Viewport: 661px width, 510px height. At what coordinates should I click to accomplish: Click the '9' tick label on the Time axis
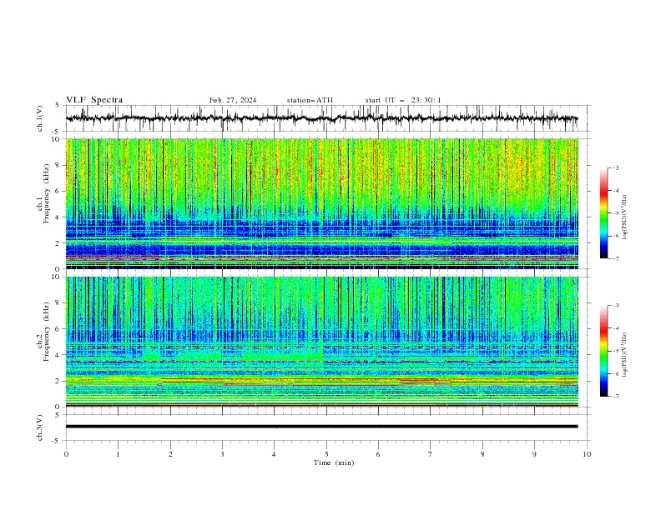point(534,454)
